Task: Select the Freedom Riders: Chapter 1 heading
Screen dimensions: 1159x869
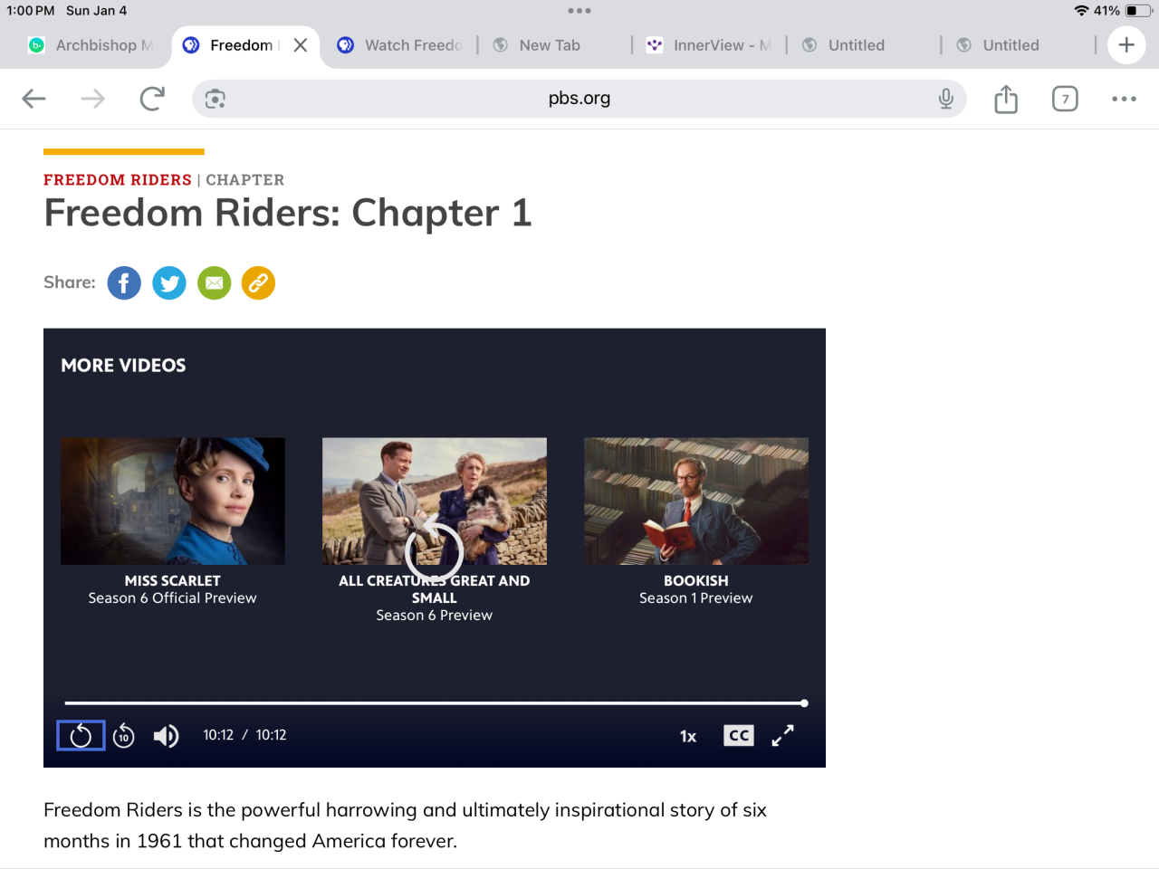Action: (288, 213)
